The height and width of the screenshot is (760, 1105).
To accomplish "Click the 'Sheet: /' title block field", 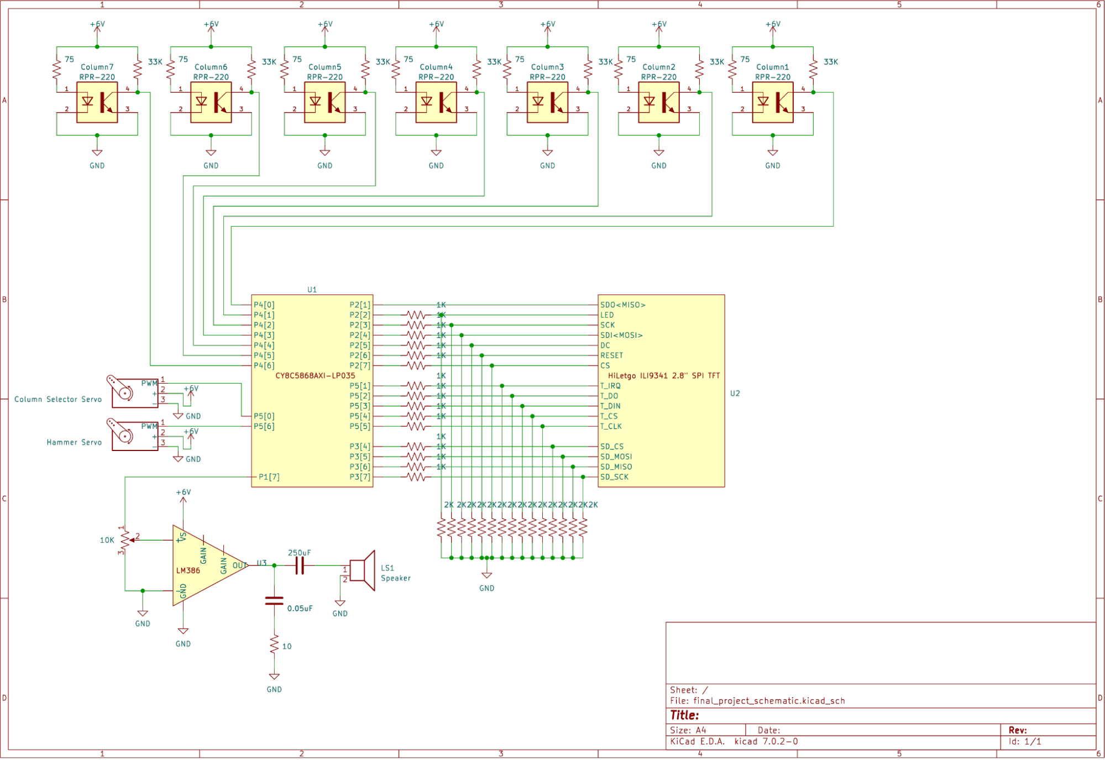I will coord(689,690).
